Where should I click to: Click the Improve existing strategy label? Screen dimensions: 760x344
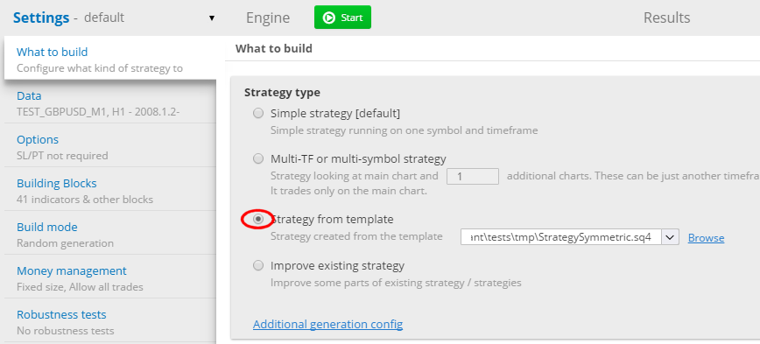point(337,265)
